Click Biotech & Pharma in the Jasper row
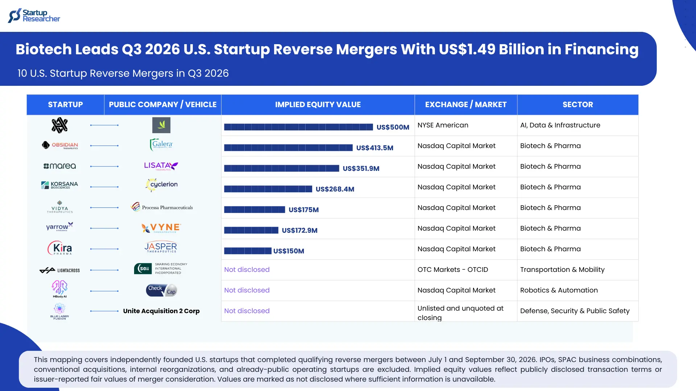 click(x=550, y=249)
